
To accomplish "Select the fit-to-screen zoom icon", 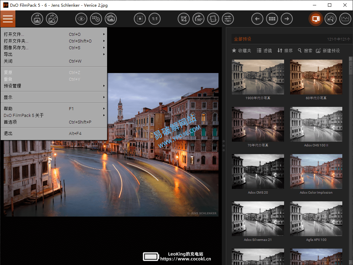I will [x=140, y=19].
